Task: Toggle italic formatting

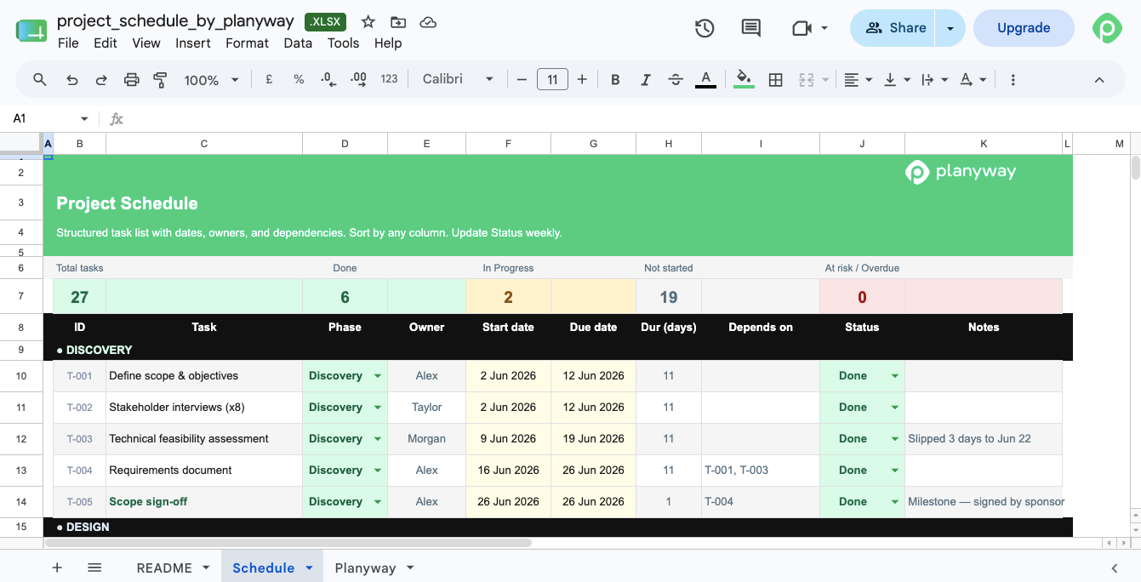Action: pos(645,79)
